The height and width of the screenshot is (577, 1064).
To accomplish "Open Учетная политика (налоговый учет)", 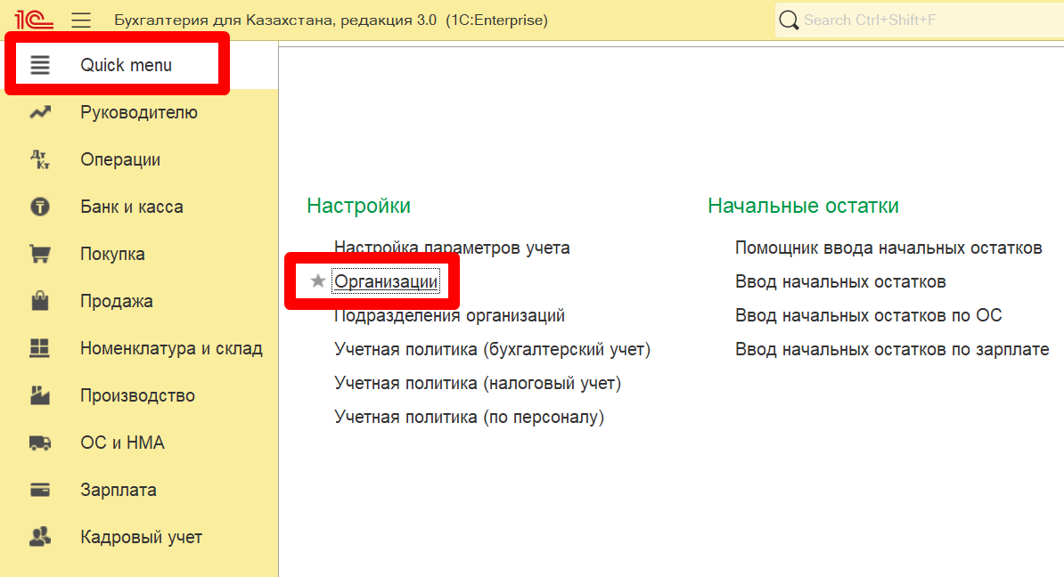I will tap(478, 383).
